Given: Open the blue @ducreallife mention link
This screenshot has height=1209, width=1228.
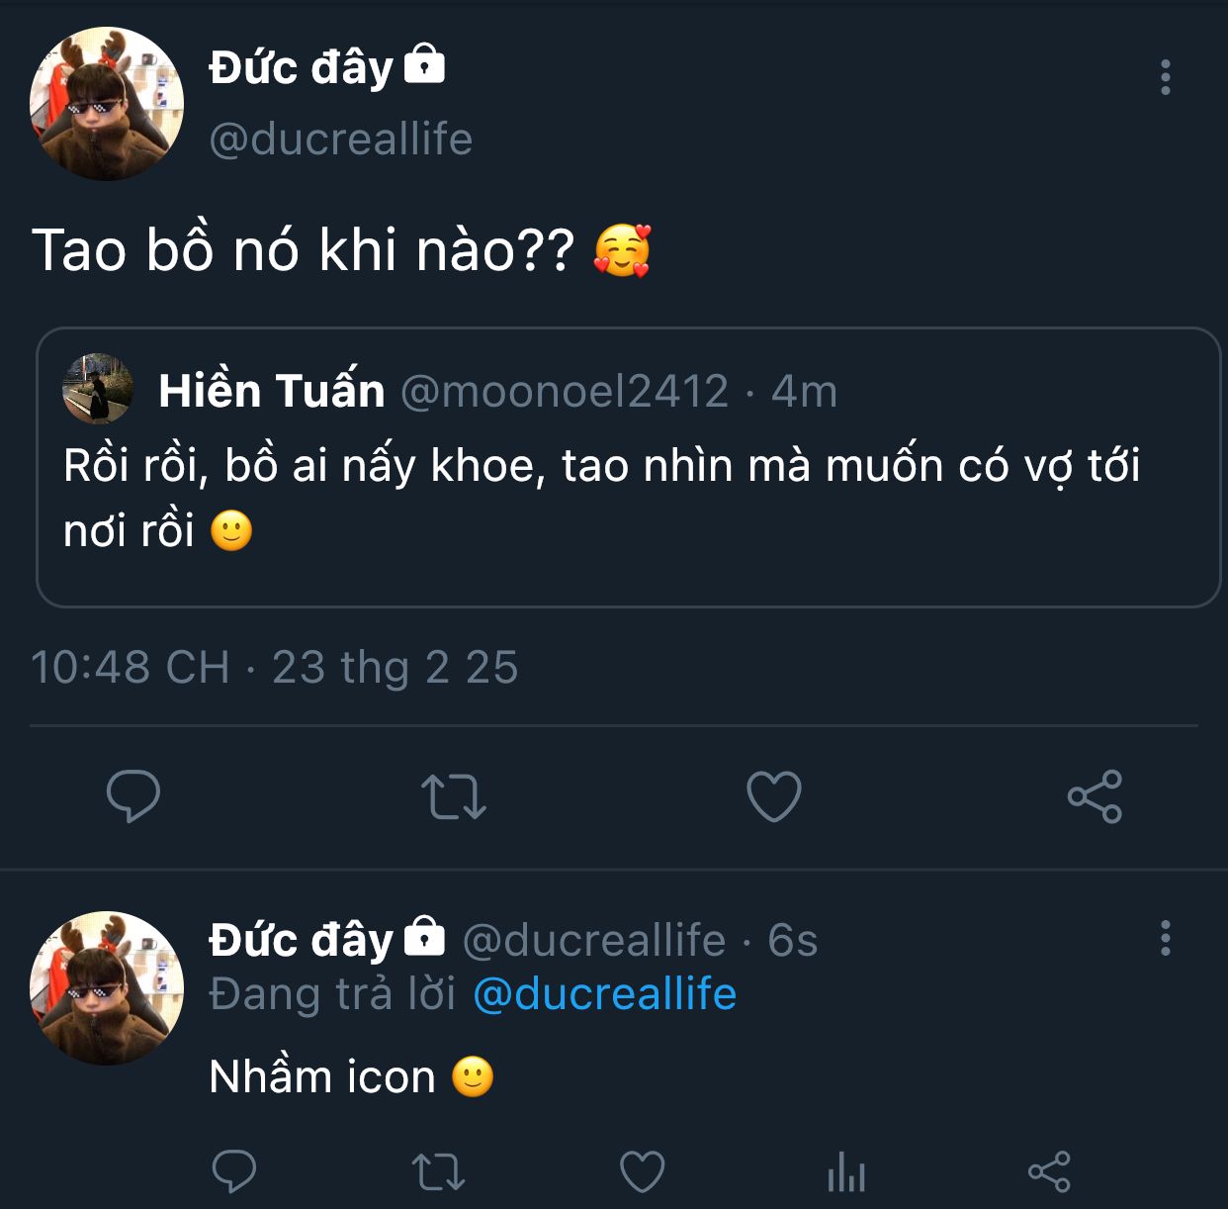Looking at the screenshot, I should [x=605, y=993].
